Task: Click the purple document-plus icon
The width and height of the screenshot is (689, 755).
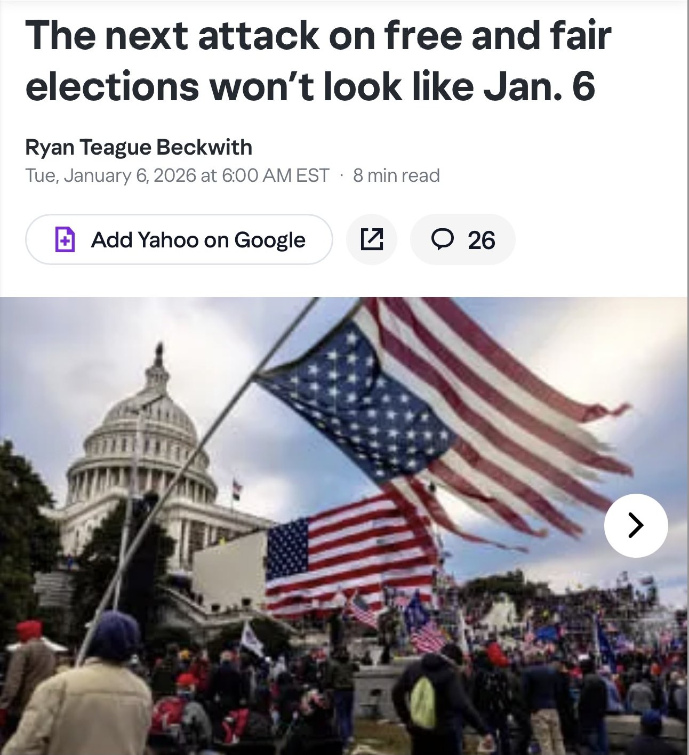Action: pyautogui.click(x=65, y=239)
